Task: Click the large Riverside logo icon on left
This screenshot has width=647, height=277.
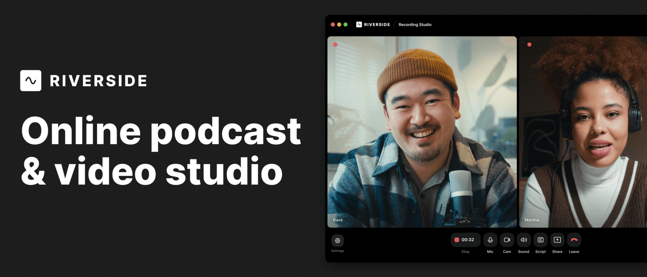Action: (31, 81)
